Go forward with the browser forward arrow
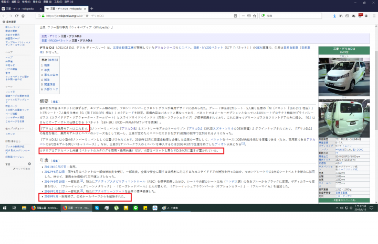 pos(10,16)
